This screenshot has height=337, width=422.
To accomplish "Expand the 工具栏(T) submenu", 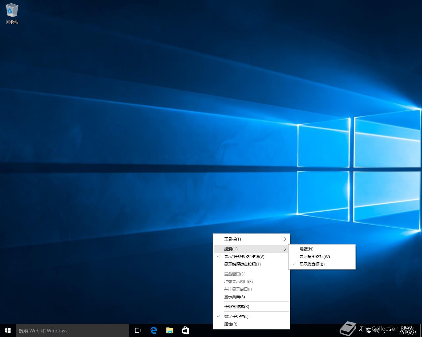I will (x=251, y=239).
